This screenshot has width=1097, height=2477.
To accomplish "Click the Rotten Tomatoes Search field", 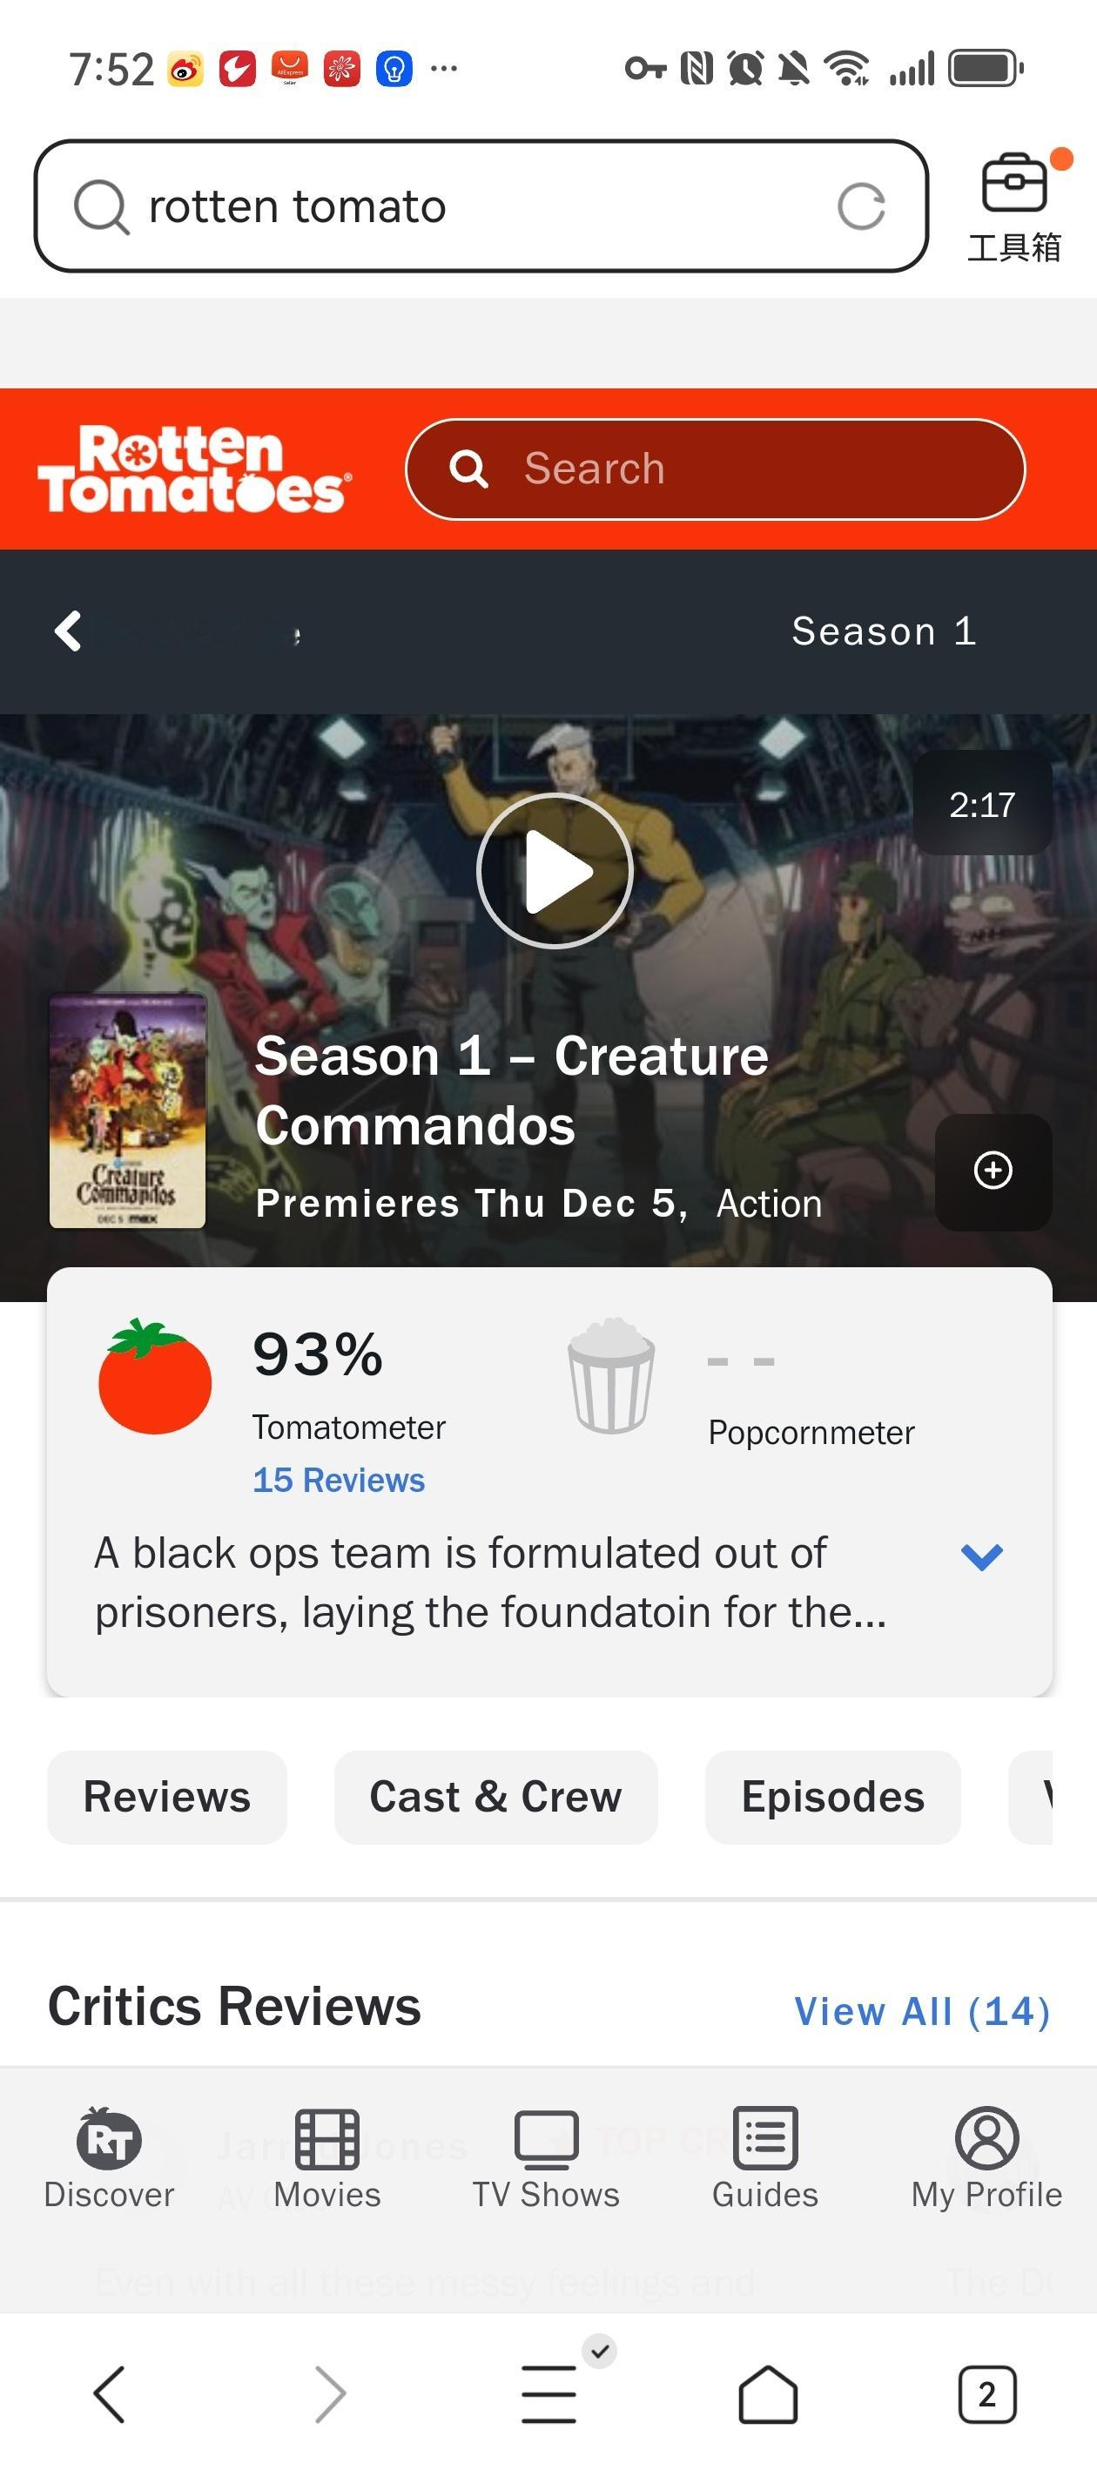I will (716, 469).
